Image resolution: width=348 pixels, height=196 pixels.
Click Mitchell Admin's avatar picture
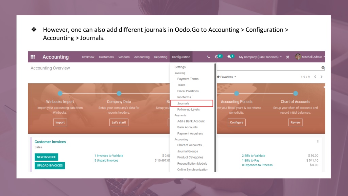[298, 57]
